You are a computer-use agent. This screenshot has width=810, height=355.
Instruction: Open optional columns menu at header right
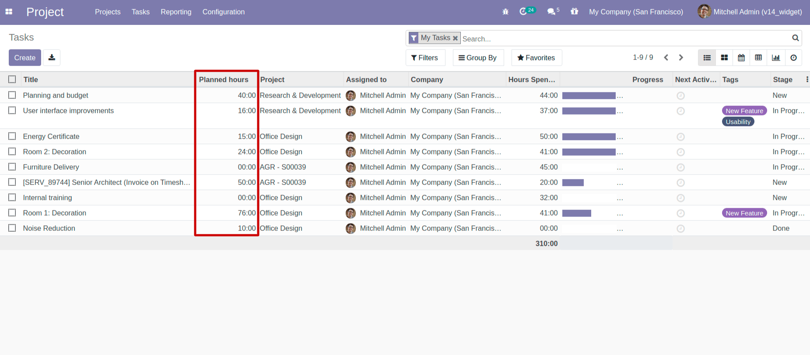coord(807,79)
